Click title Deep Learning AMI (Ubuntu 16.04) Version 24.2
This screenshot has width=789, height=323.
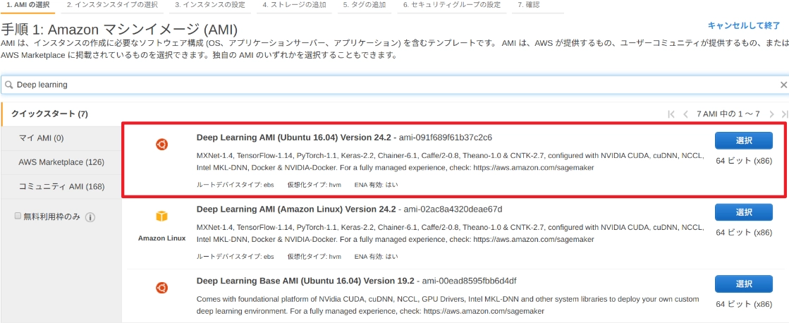point(294,138)
